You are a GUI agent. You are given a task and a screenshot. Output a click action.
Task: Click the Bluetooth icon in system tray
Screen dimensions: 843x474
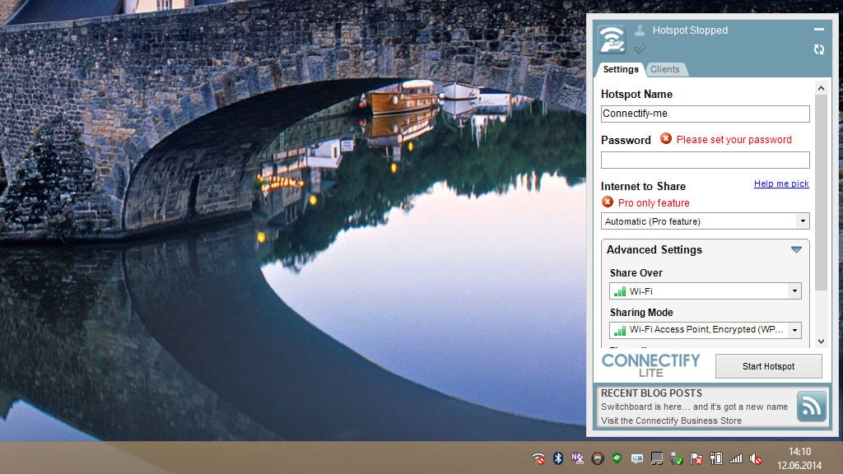(558, 458)
